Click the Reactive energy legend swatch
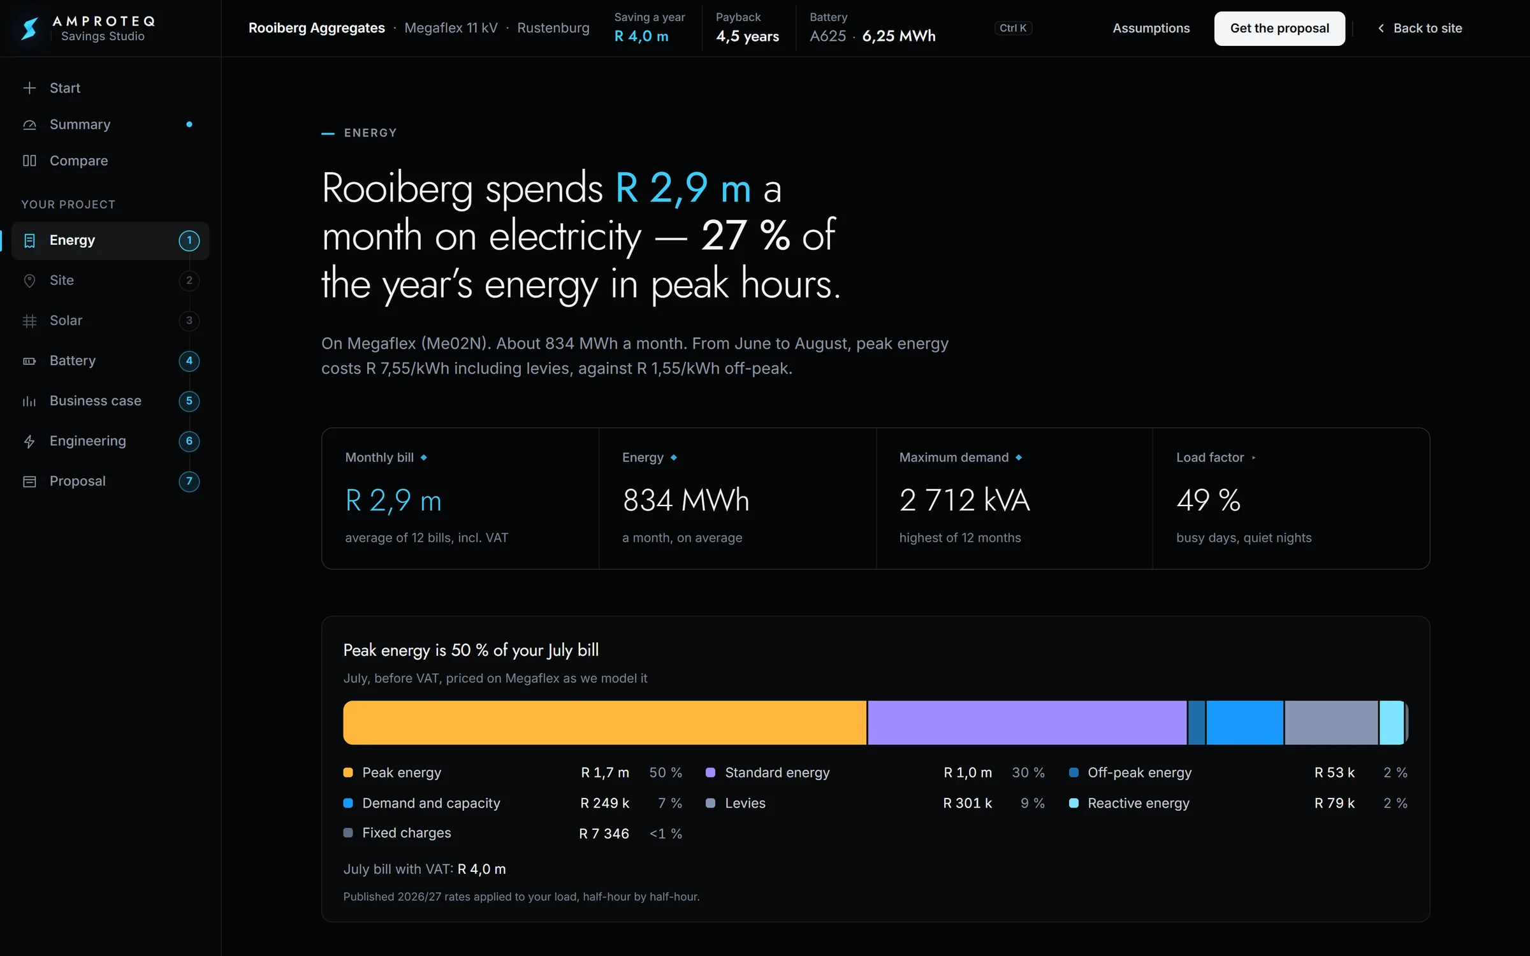Image resolution: width=1530 pixels, height=956 pixels. (x=1074, y=803)
